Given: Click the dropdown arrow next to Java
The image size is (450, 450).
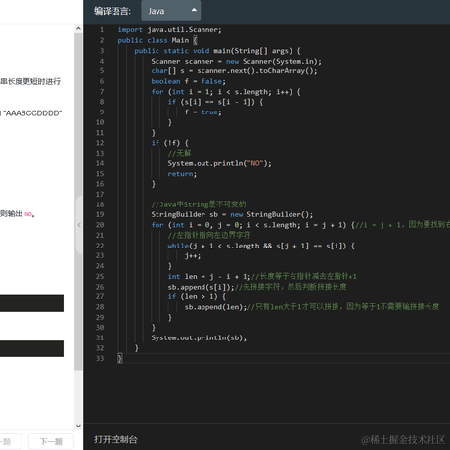Looking at the screenshot, I should click(x=194, y=10).
